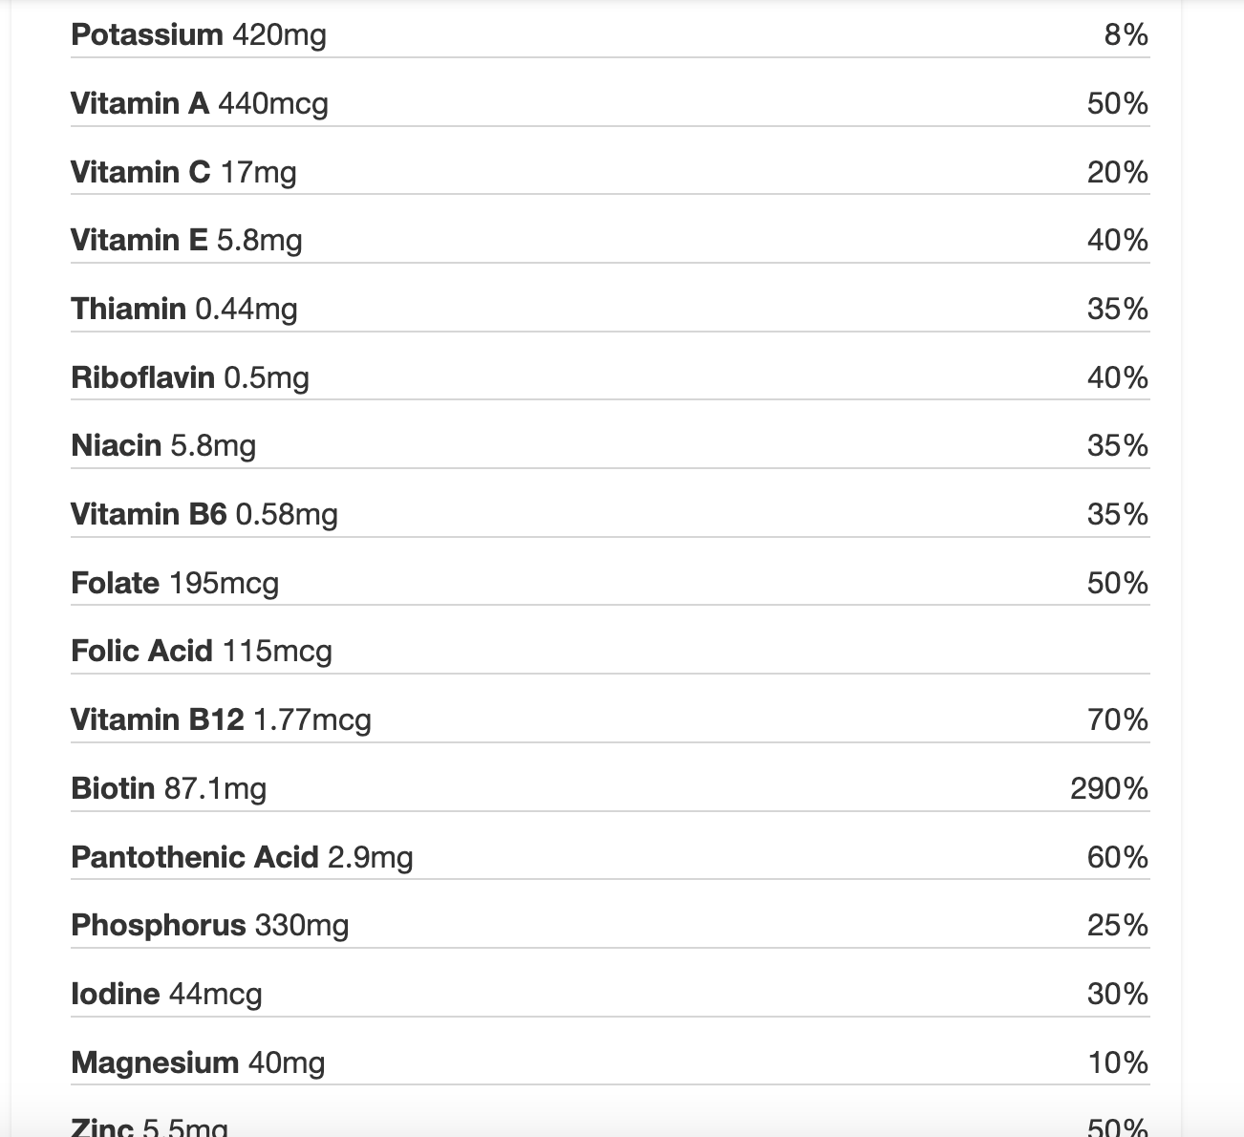Select the 8% value beside Potassium
The image size is (1244, 1137).
(1126, 35)
